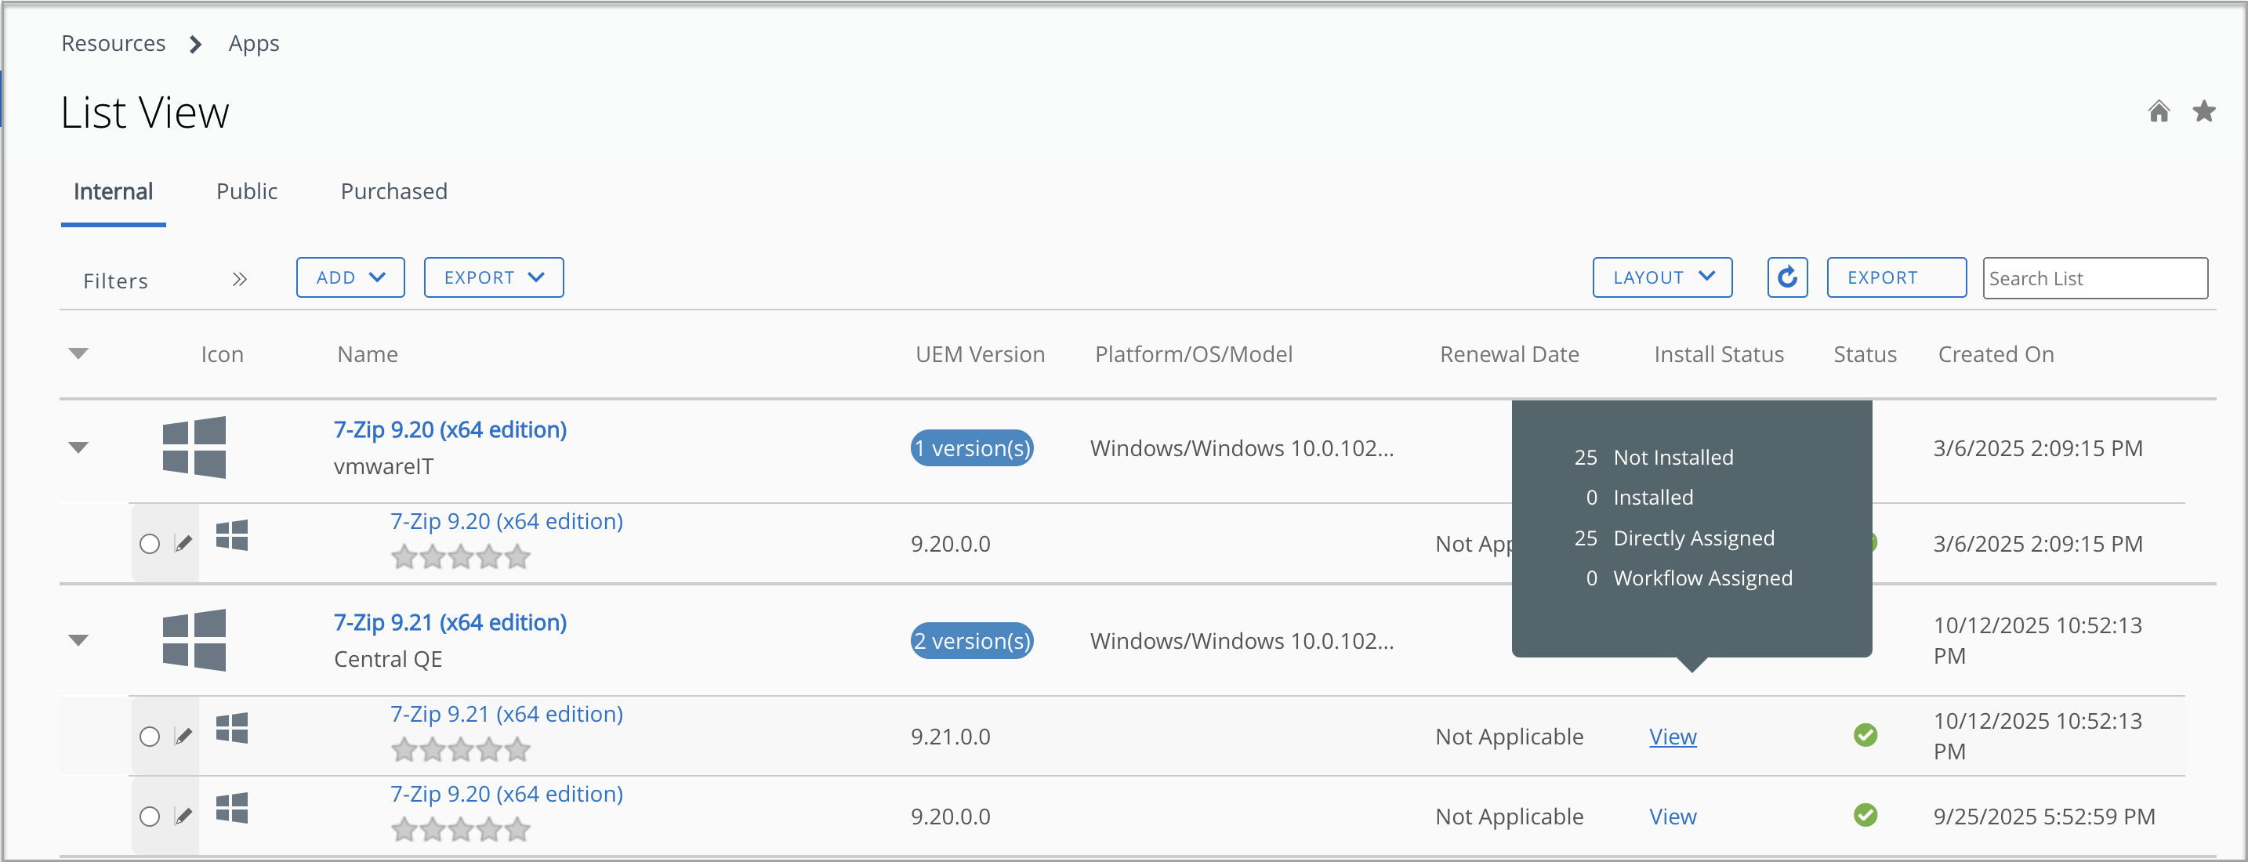Edit the 7-Zip 9.21 version 9.21.0.0 row

(x=183, y=737)
